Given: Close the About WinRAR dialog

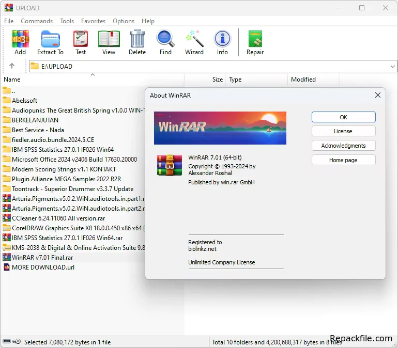Looking at the screenshot, I should [378, 95].
